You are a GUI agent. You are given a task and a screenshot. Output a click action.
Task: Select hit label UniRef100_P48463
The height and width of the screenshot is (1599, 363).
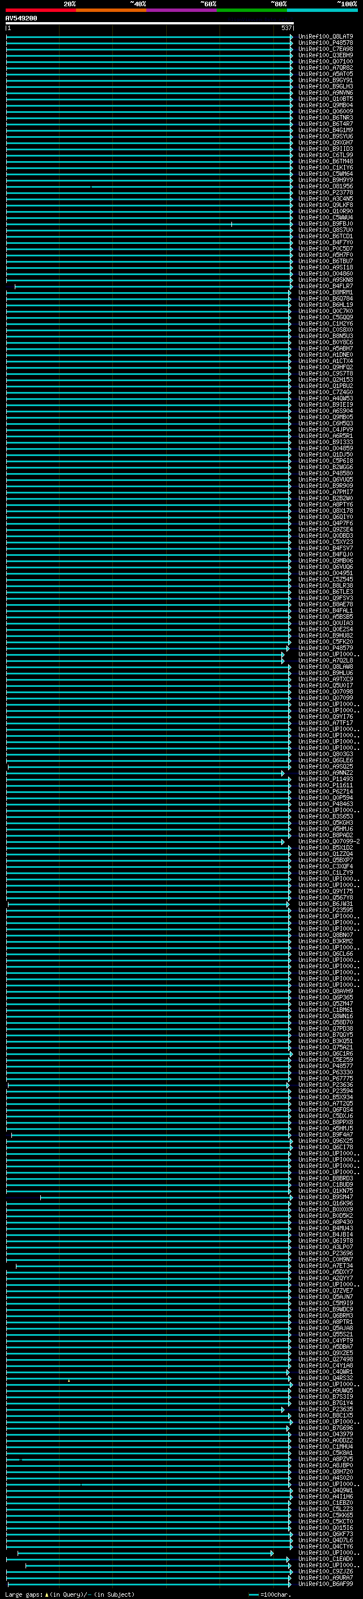coord(326,804)
